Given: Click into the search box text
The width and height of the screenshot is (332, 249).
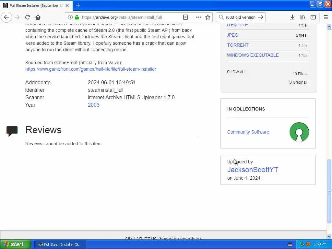Looking at the screenshot, I should [x=241, y=18].
